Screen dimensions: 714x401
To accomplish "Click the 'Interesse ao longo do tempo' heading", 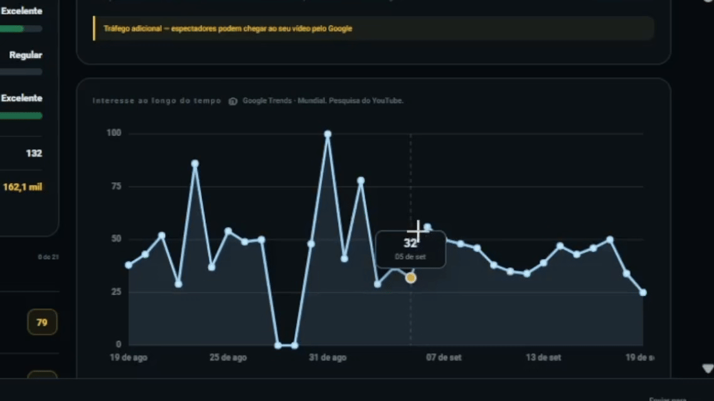I will click(157, 101).
